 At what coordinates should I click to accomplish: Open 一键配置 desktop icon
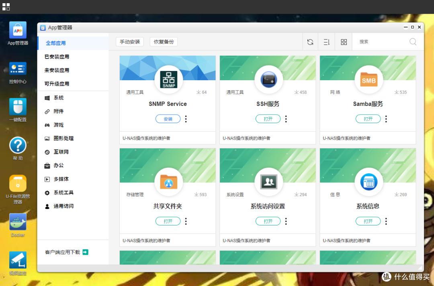click(x=18, y=106)
